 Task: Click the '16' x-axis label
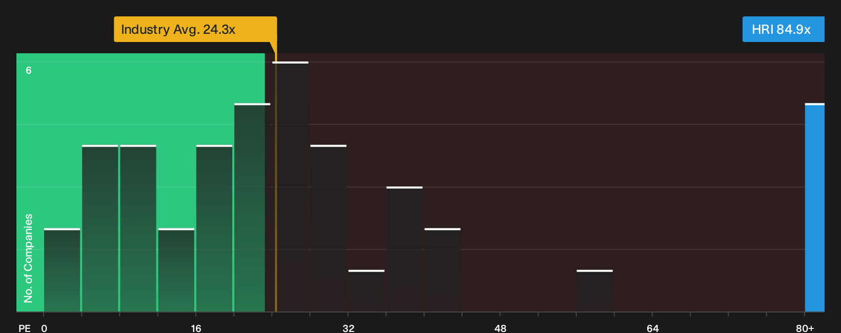coord(196,328)
